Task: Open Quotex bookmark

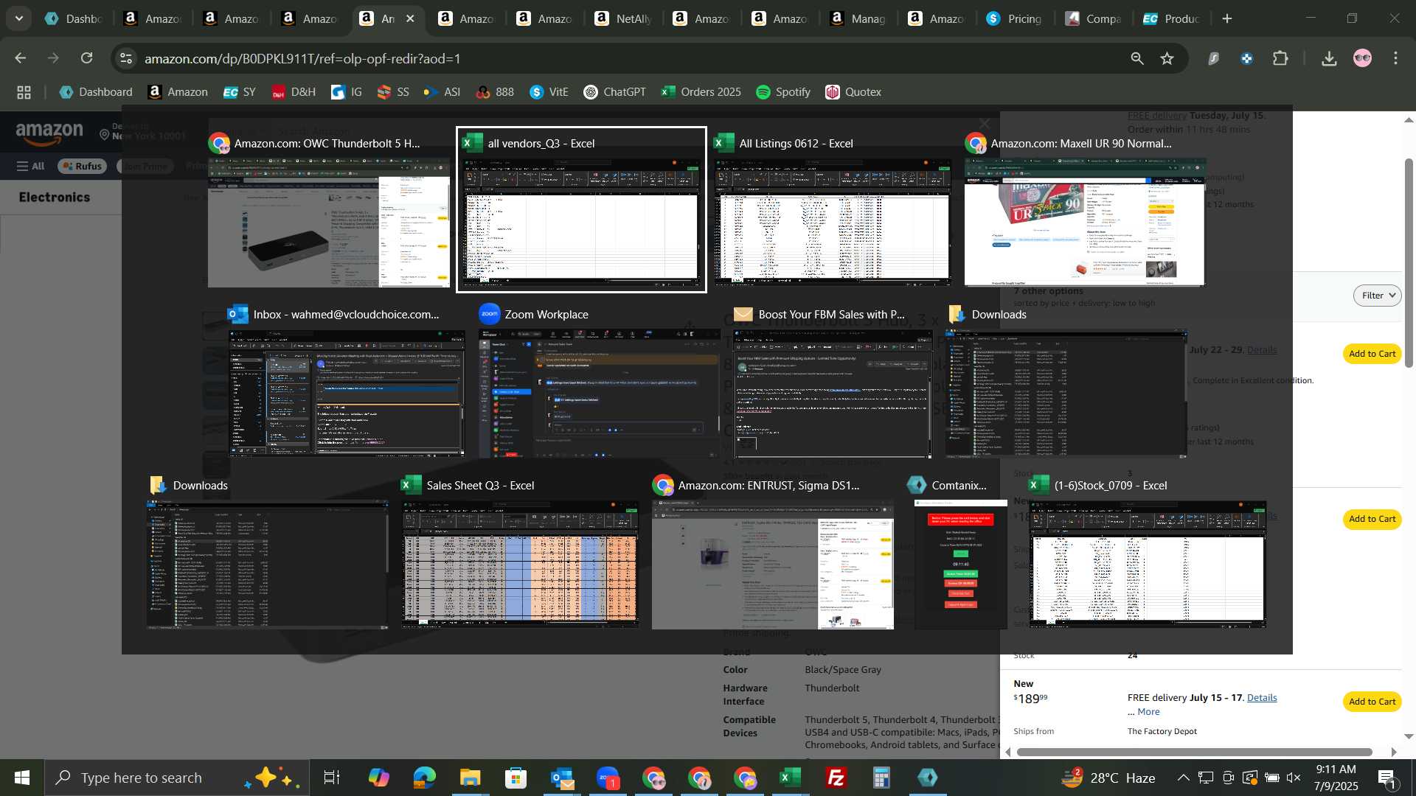Action: coord(853,92)
